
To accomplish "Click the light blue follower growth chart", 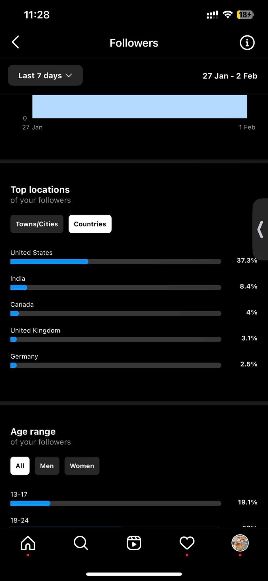I will pos(140,106).
